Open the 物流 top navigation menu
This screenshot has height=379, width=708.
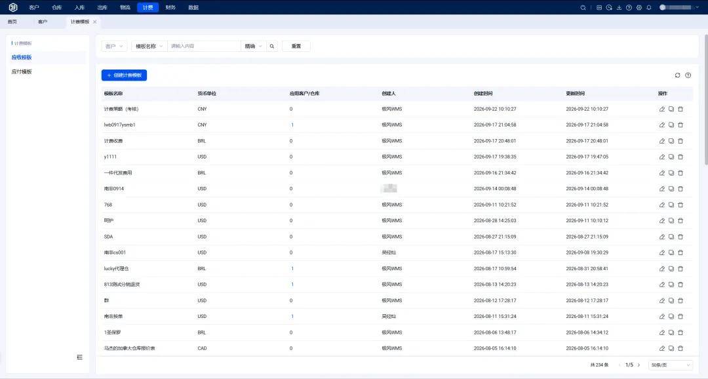pos(125,8)
